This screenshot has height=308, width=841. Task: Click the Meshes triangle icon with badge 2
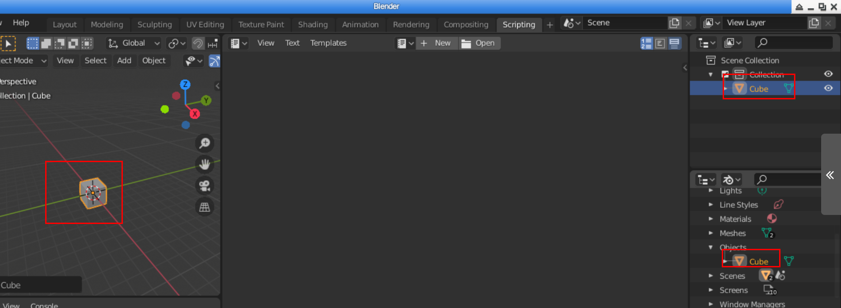click(x=767, y=233)
